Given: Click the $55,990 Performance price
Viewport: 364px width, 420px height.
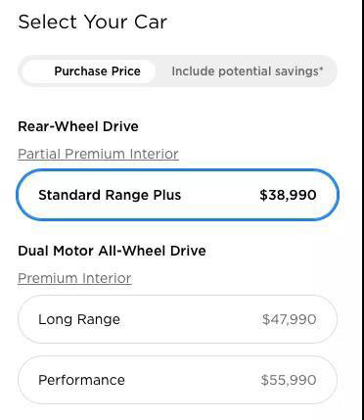Looking at the screenshot, I should point(289,380).
